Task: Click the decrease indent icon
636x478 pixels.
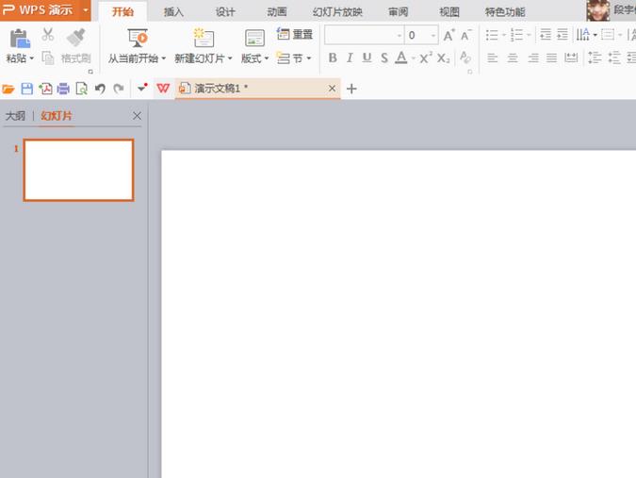Action: (546, 35)
